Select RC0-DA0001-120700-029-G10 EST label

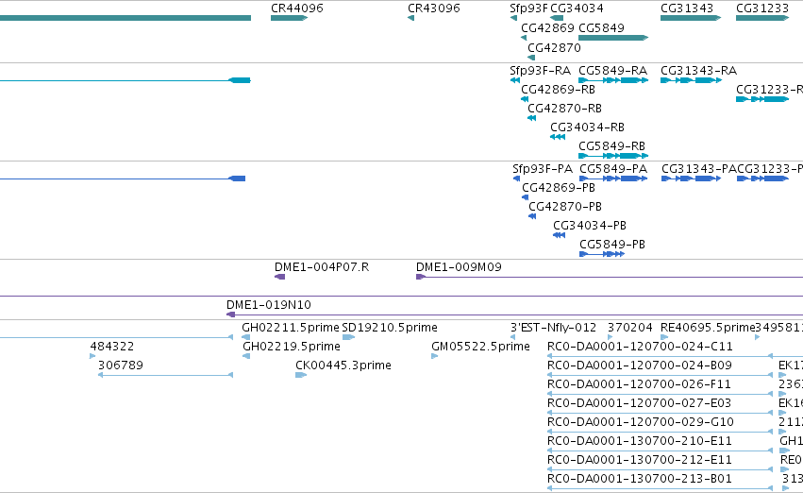tap(640, 422)
